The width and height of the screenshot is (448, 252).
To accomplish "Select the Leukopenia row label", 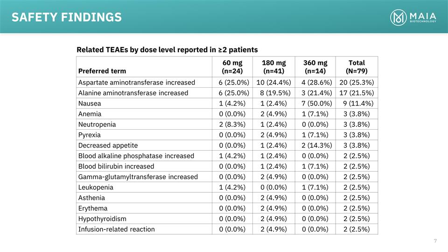I will [x=96, y=187].
